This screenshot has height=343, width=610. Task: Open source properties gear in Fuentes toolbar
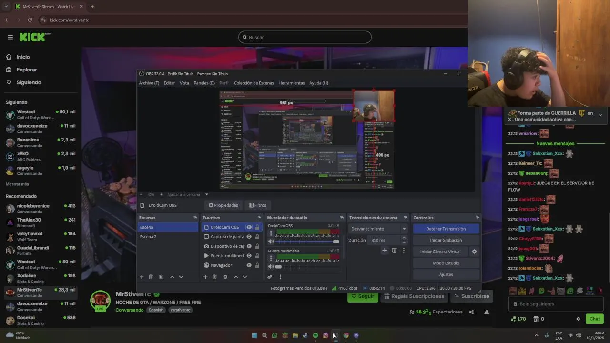coord(225,277)
